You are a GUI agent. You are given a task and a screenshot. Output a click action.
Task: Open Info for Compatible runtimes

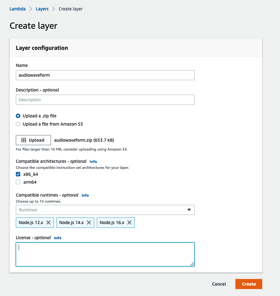(85, 195)
